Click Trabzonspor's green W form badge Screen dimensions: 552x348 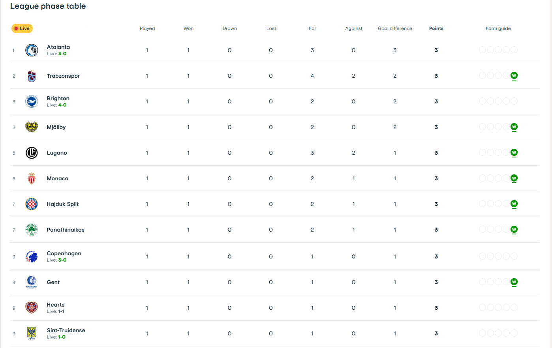(x=514, y=76)
